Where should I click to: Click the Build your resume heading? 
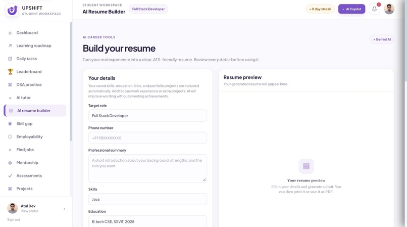coord(119,49)
